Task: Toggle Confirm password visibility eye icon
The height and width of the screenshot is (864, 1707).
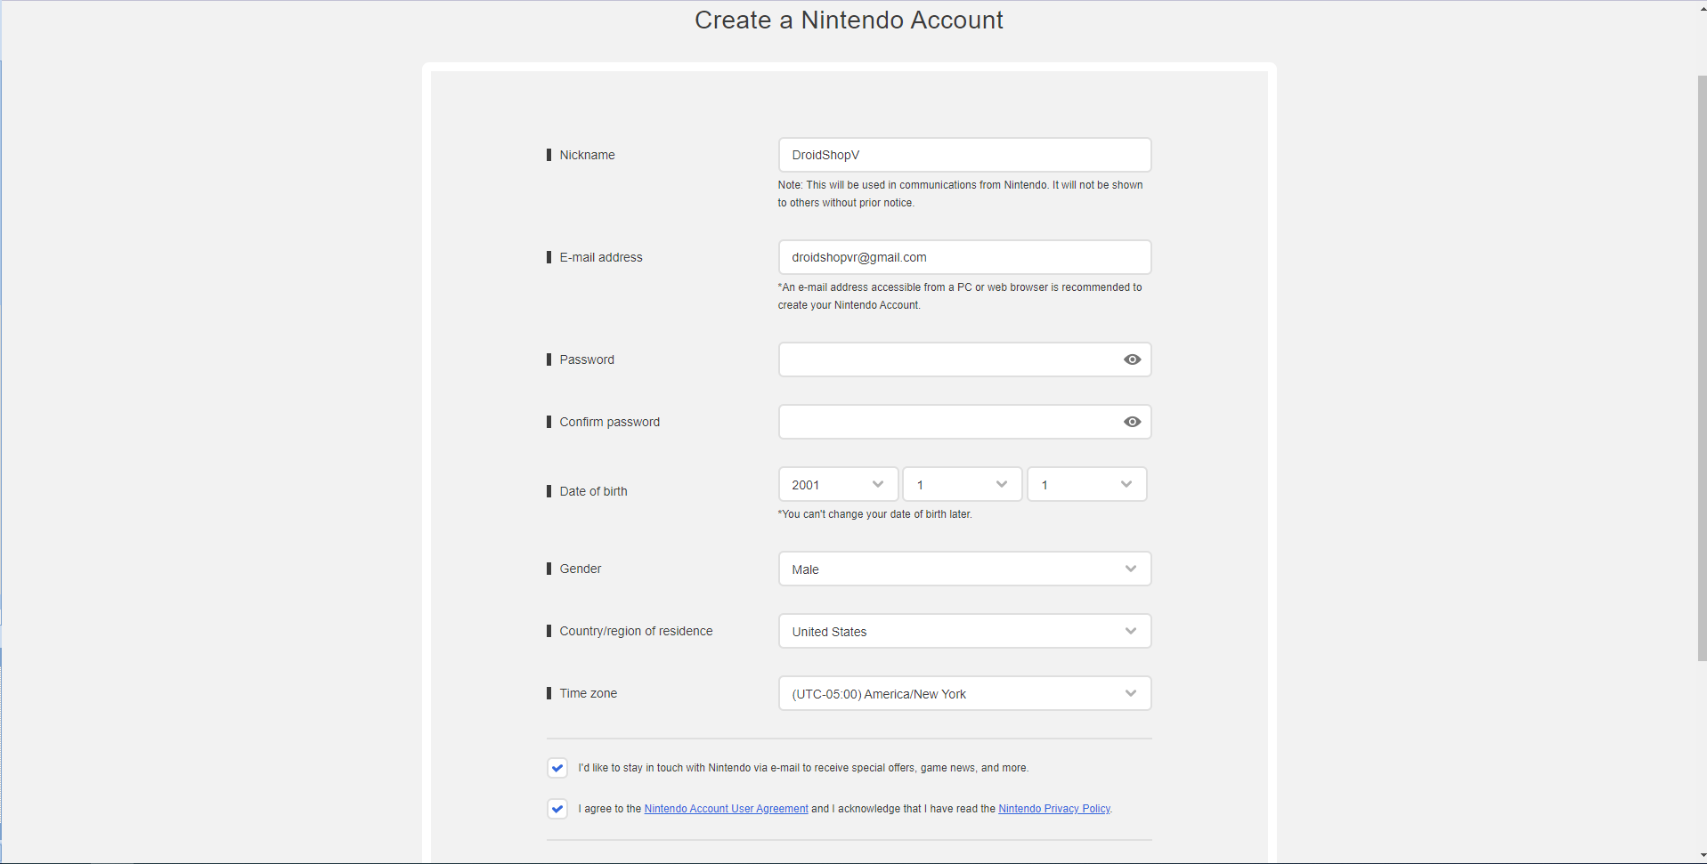Action: pyautogui.click(x=1132, y=422)
